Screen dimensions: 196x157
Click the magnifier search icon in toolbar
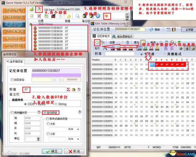tap(77, 15)
